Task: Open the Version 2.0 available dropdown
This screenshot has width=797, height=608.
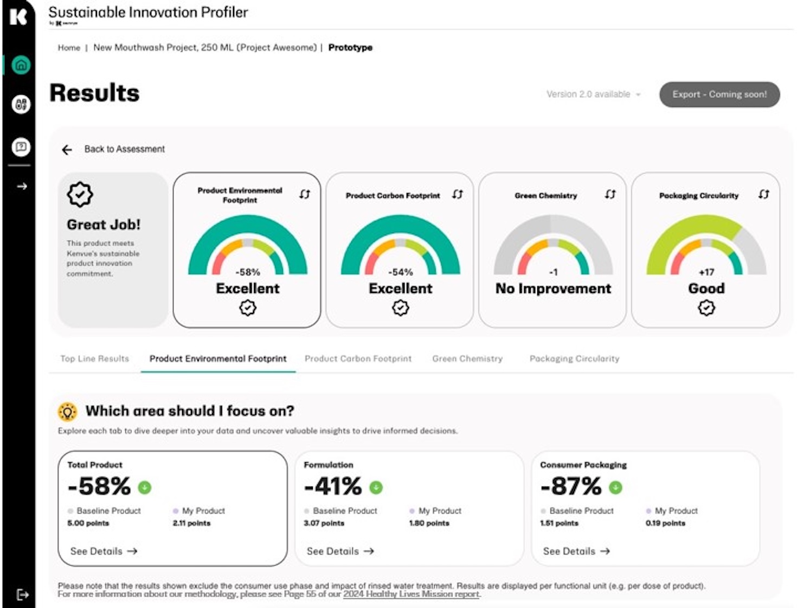Action: tap(593, 94)
